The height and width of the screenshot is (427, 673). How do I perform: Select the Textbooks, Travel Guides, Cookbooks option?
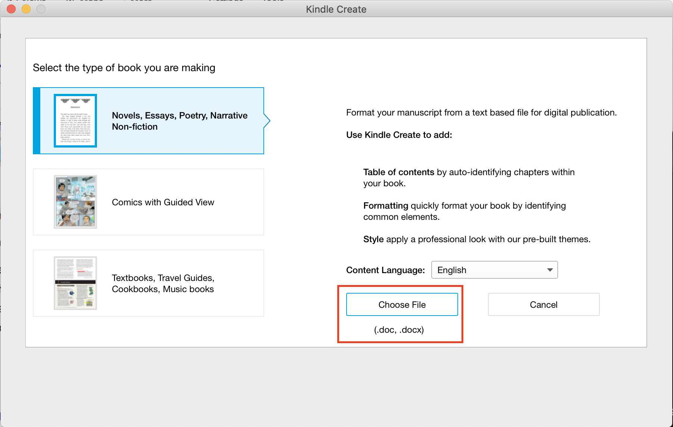tap(148, 283)
